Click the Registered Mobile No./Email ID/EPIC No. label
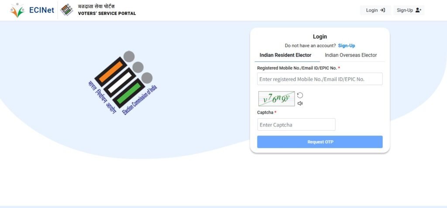The width and height of the screenshot is (447, 208). coord(297,68)
